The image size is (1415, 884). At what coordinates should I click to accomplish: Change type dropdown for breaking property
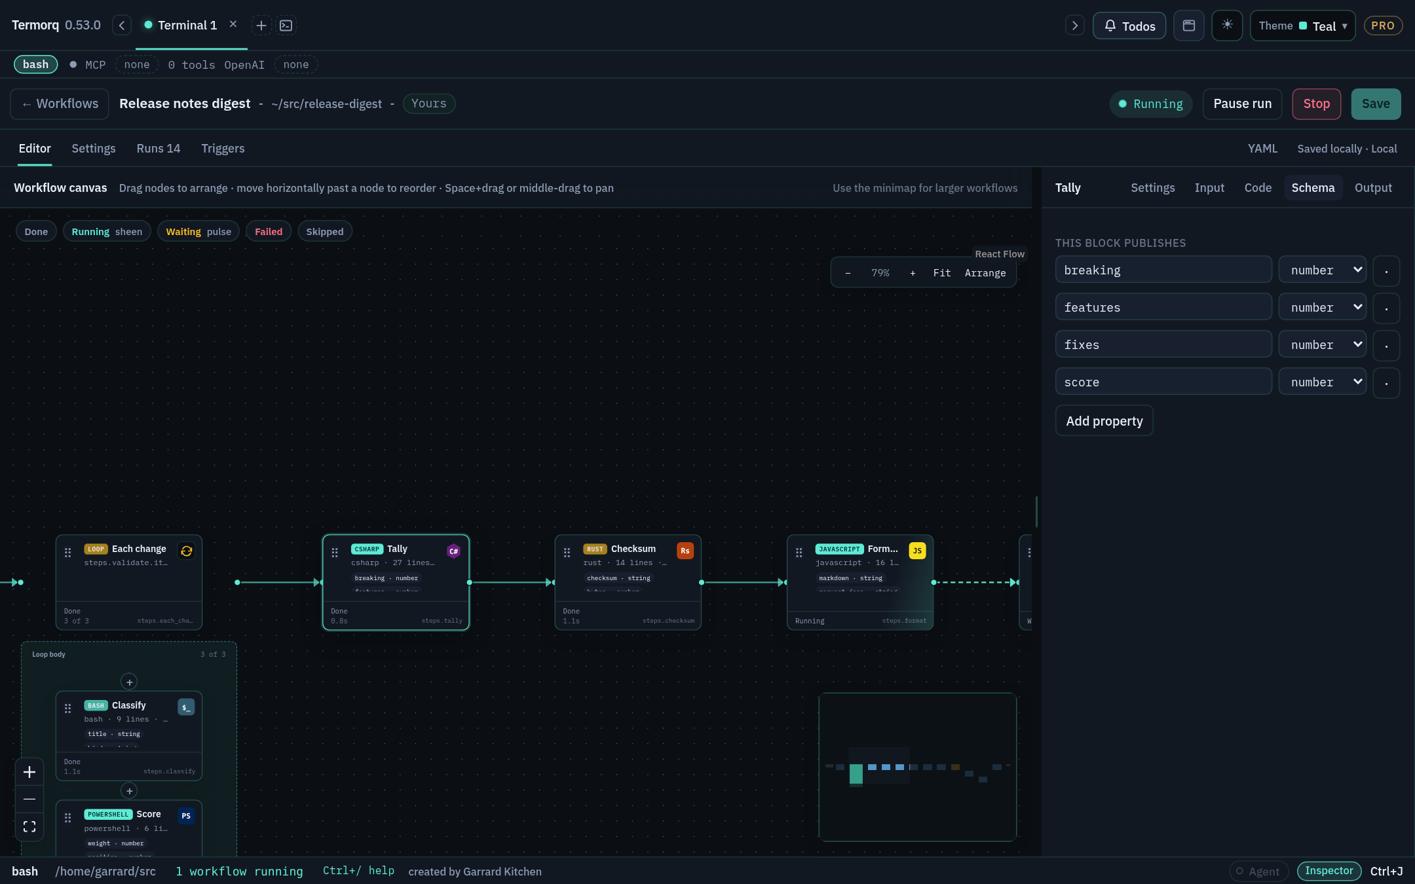tap(1323, 270)
